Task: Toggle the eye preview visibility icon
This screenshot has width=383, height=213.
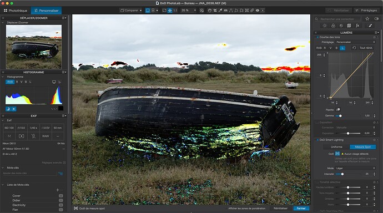Action: click(258, 11)
